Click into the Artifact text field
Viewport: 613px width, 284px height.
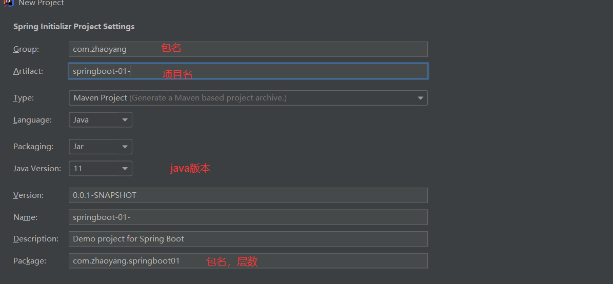248,71
